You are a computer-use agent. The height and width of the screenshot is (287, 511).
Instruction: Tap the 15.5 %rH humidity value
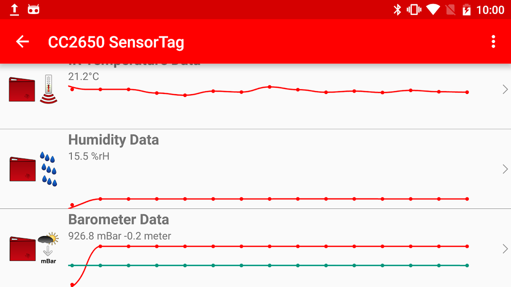coord(89,156)
